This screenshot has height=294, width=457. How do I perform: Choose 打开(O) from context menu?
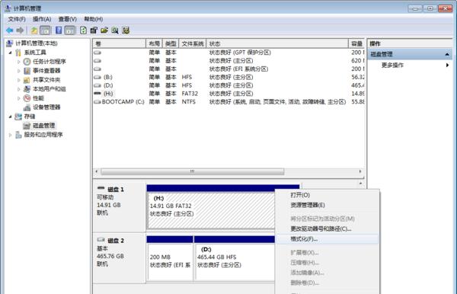327,195
